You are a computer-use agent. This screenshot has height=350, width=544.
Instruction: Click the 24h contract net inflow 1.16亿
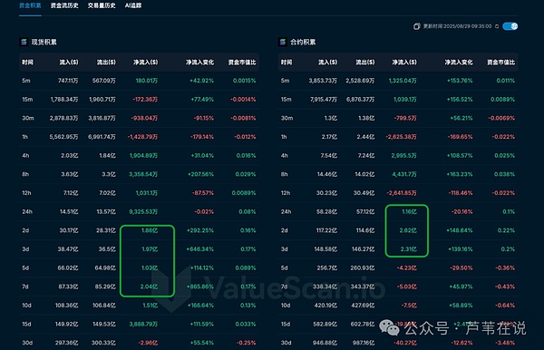point(409,211)
